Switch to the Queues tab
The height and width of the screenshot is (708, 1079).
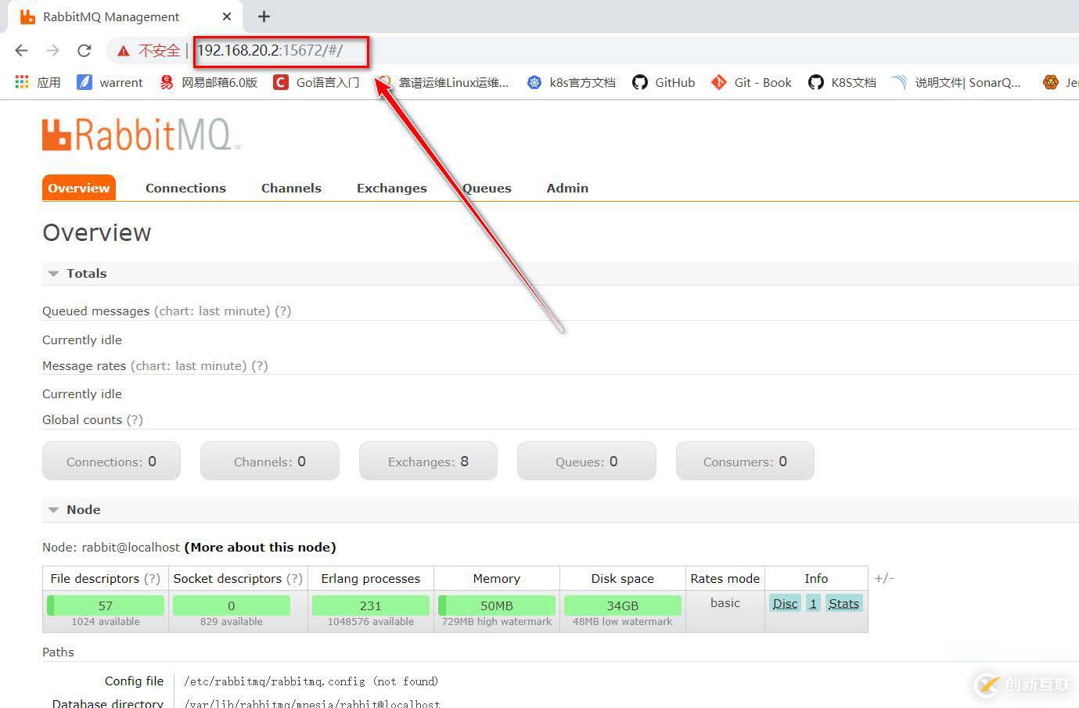tap(487, 188)
